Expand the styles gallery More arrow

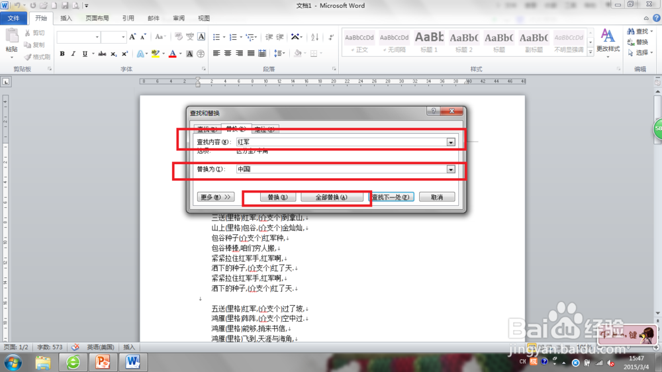pos(591,52)
